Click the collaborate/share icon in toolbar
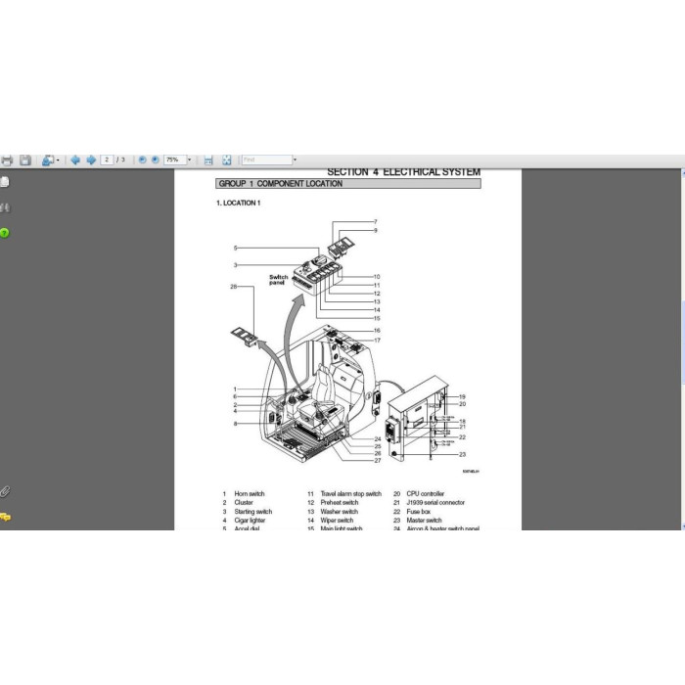The image size is (685, 685). pos(48,160)
